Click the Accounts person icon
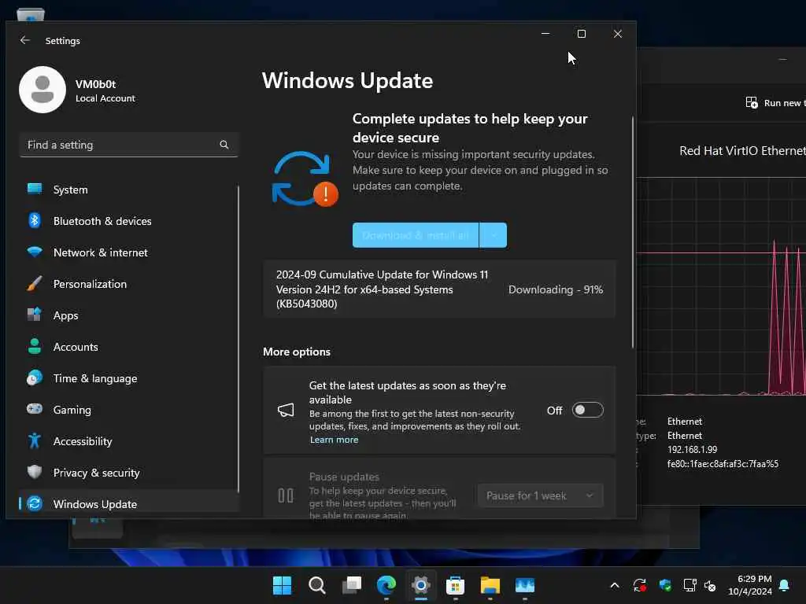 (35, 346)
